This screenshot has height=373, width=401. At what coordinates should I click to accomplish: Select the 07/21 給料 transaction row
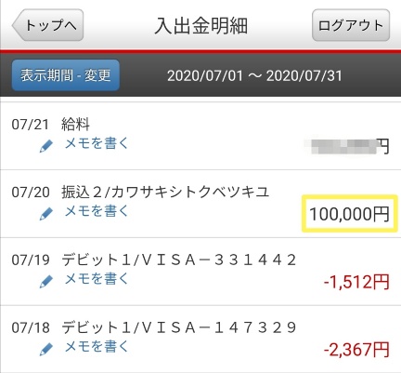(x=200, y=136)
